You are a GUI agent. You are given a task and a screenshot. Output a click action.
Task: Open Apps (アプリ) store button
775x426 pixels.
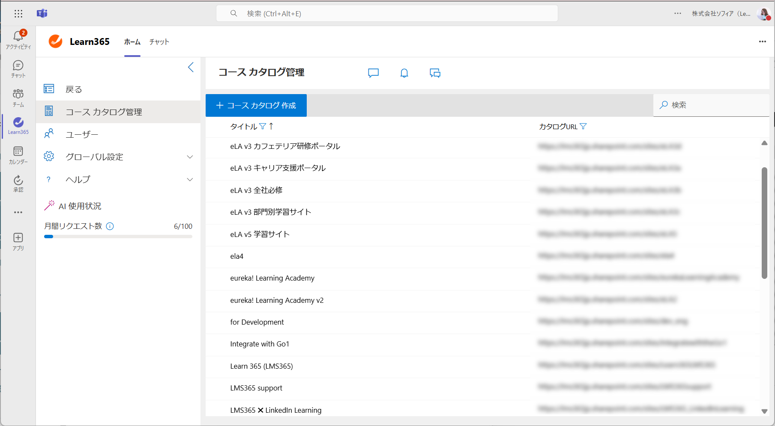coord(18,242)
